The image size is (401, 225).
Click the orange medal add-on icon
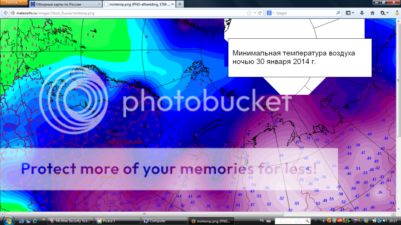tap(397, 13)
